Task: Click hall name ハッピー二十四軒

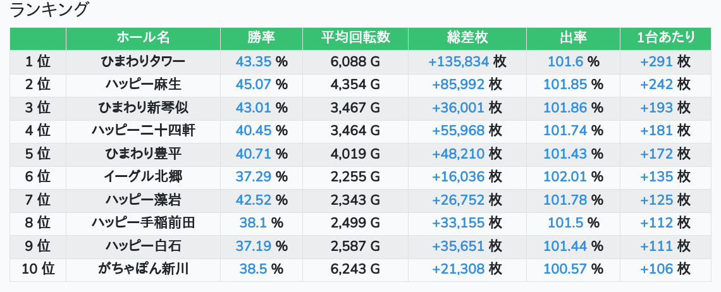Action: coord(143,131)
